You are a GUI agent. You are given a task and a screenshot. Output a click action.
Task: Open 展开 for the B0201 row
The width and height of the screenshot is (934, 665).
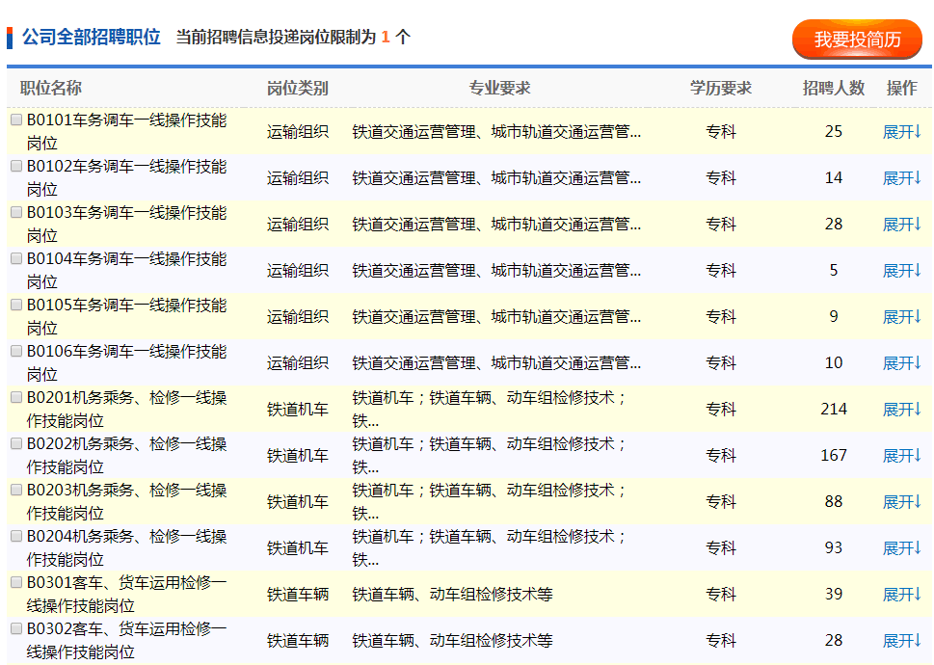(902, 410)
